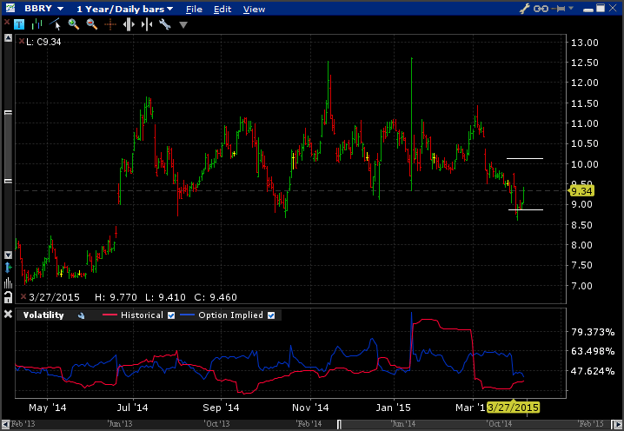This screenshot has width=624, height=431.
Task: Open the title bar wrench configuration
Action: (x=525, y=9)
